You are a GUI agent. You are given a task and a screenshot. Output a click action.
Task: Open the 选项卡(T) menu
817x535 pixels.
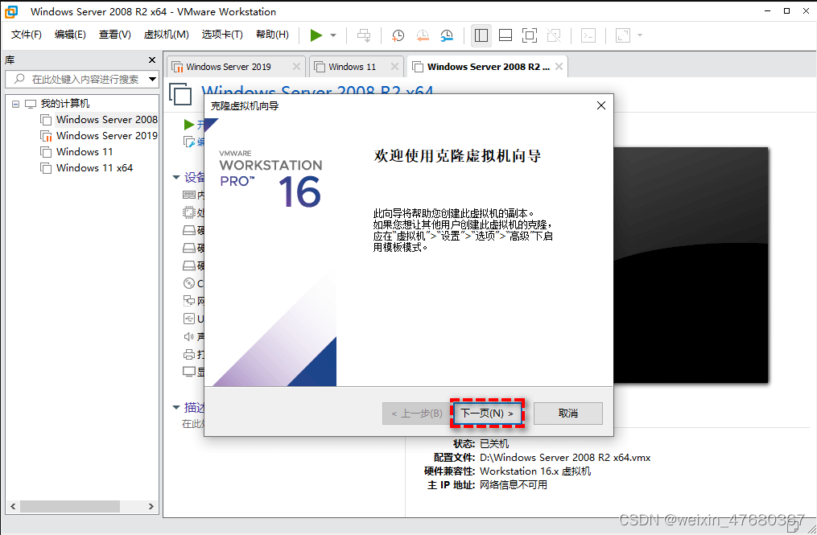click(x=222, y=35)
